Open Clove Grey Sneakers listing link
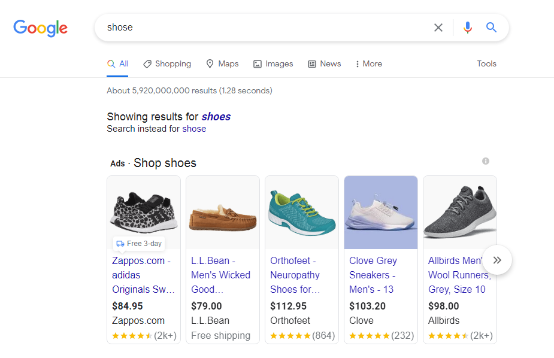 point(373,275)
